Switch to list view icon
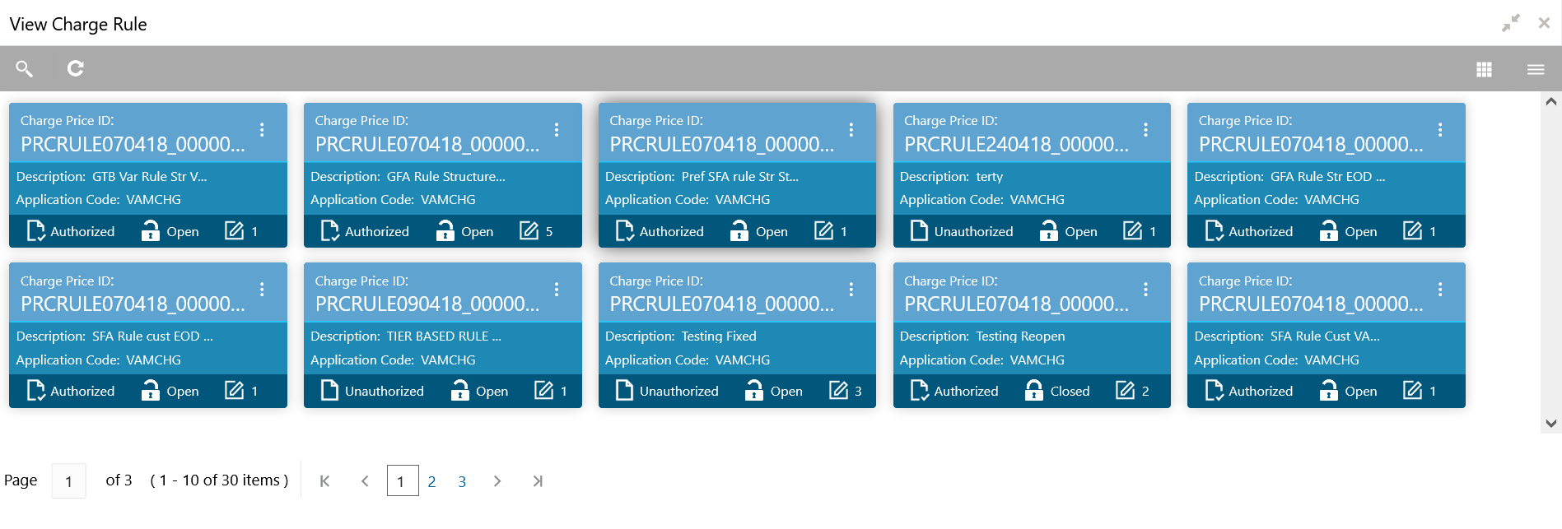Screen dimensions: 1562x529 [x=1536, y=70]
